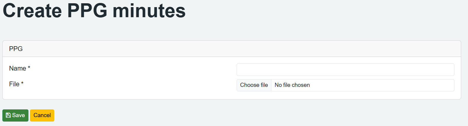Click the 'PPG' word in the page heading

tap(87, 11)
